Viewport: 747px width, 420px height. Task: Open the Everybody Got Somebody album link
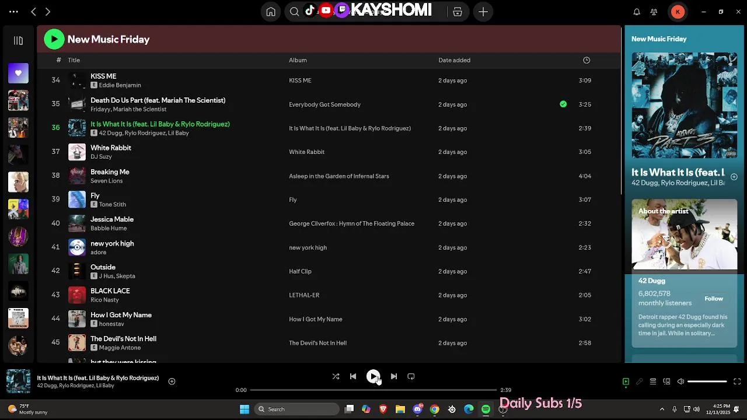pos(324,104)
